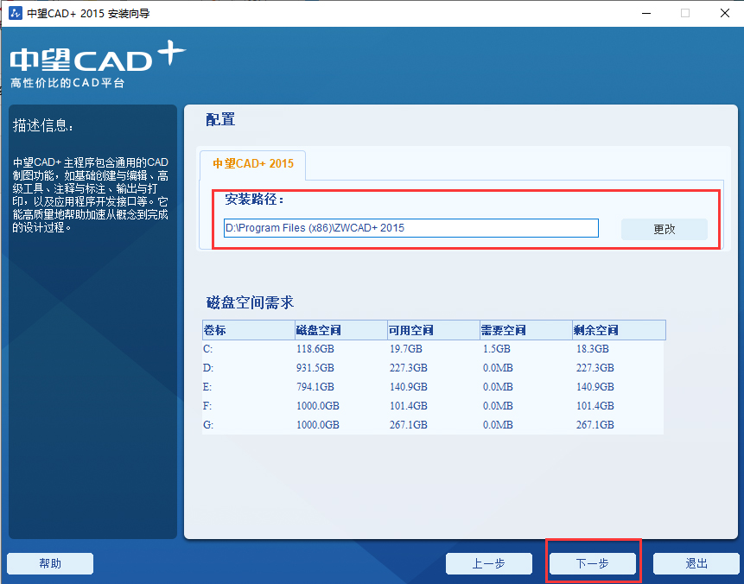Viewport: 744px width, 584px height.
Task: Click the 更改 button to change install path
Action: tap(664, 228)
